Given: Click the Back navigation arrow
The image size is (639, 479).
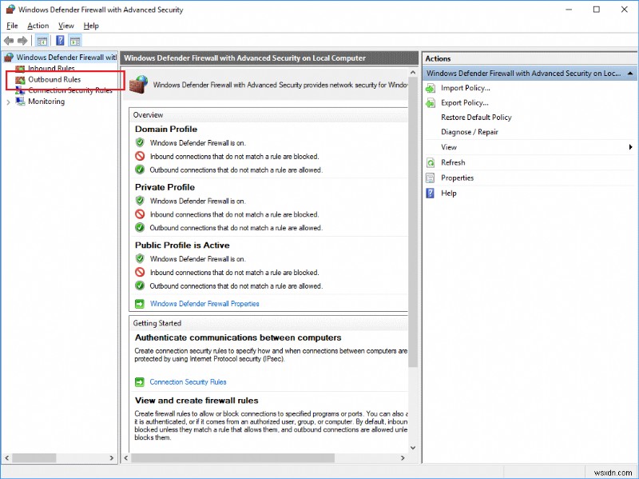Looking at the screenshot, I should point(9,41).
